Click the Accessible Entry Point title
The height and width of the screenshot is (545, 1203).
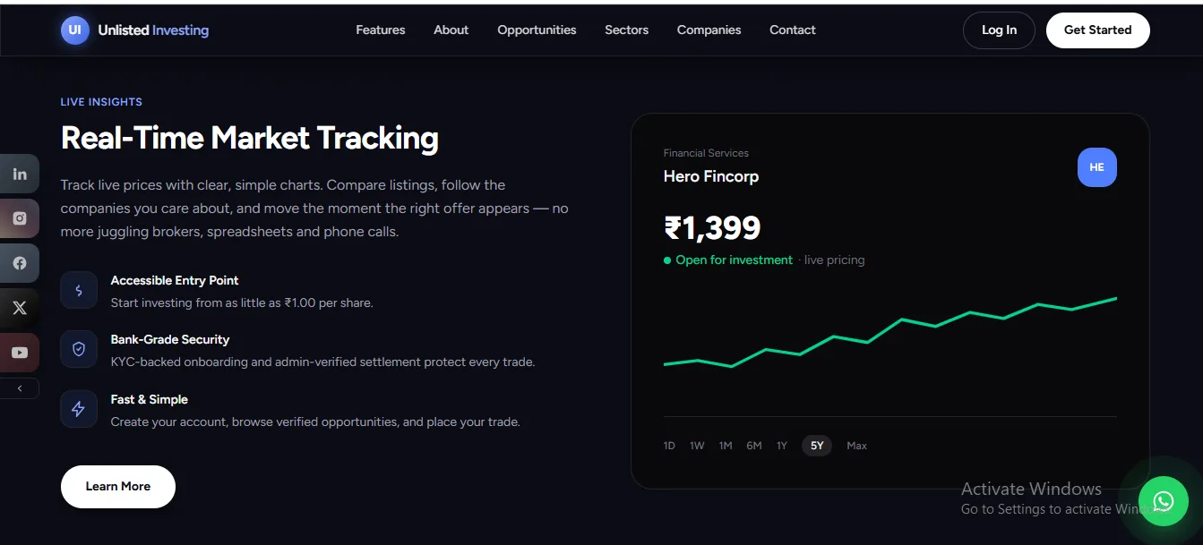[x=175, y=280]
